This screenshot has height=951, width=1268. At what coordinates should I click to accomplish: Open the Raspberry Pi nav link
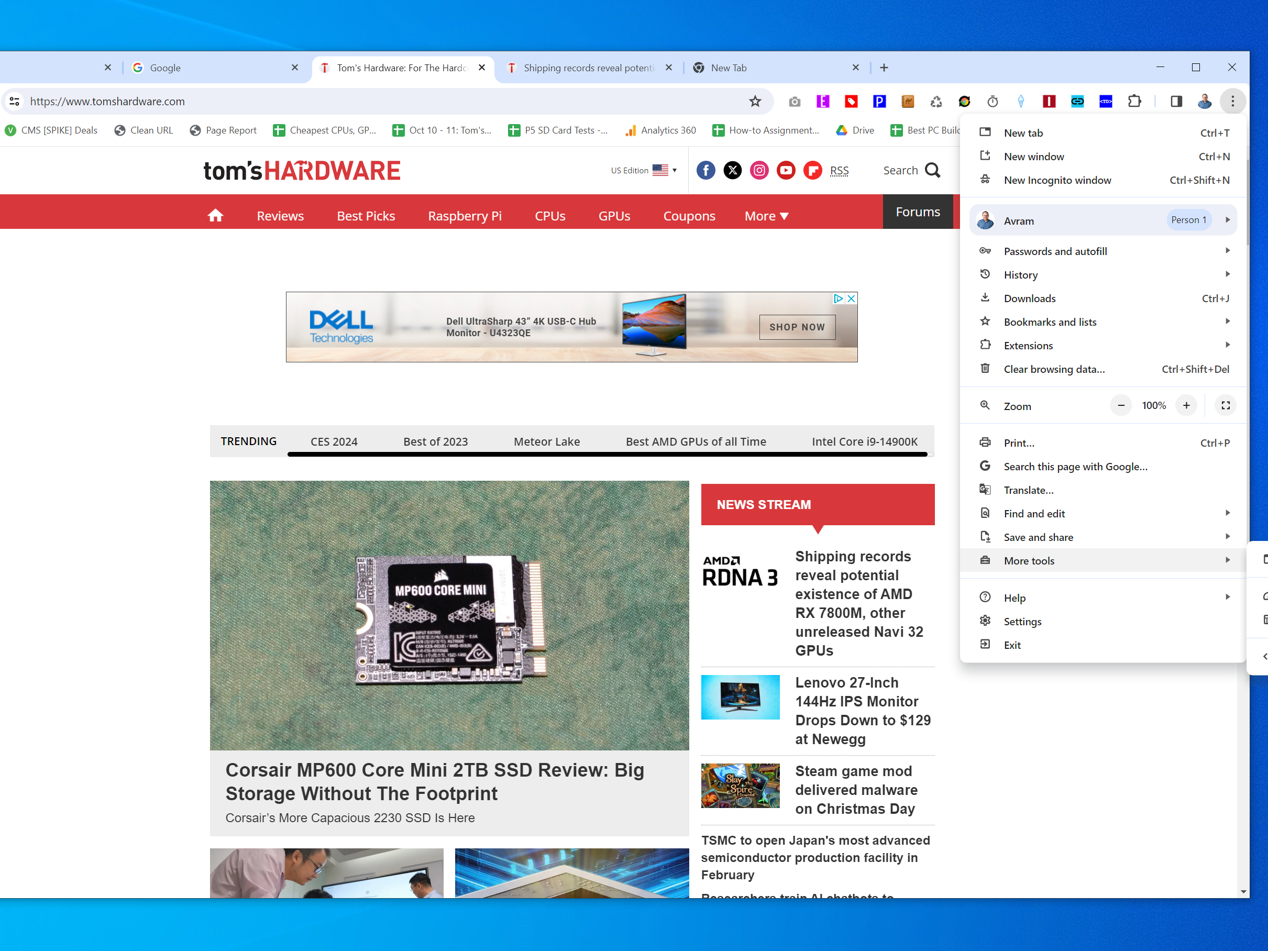(x=465, y=216)
